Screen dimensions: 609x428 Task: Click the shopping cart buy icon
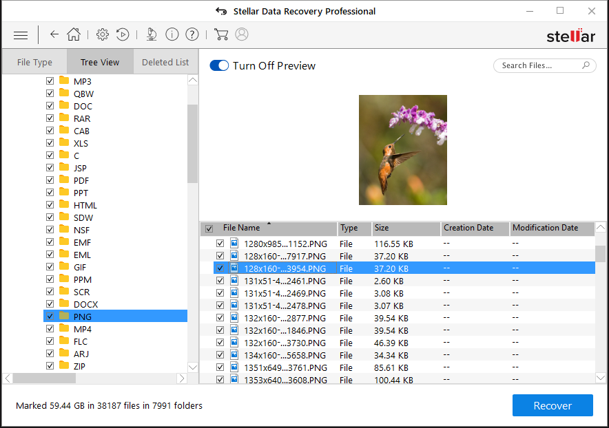[221, 34]
